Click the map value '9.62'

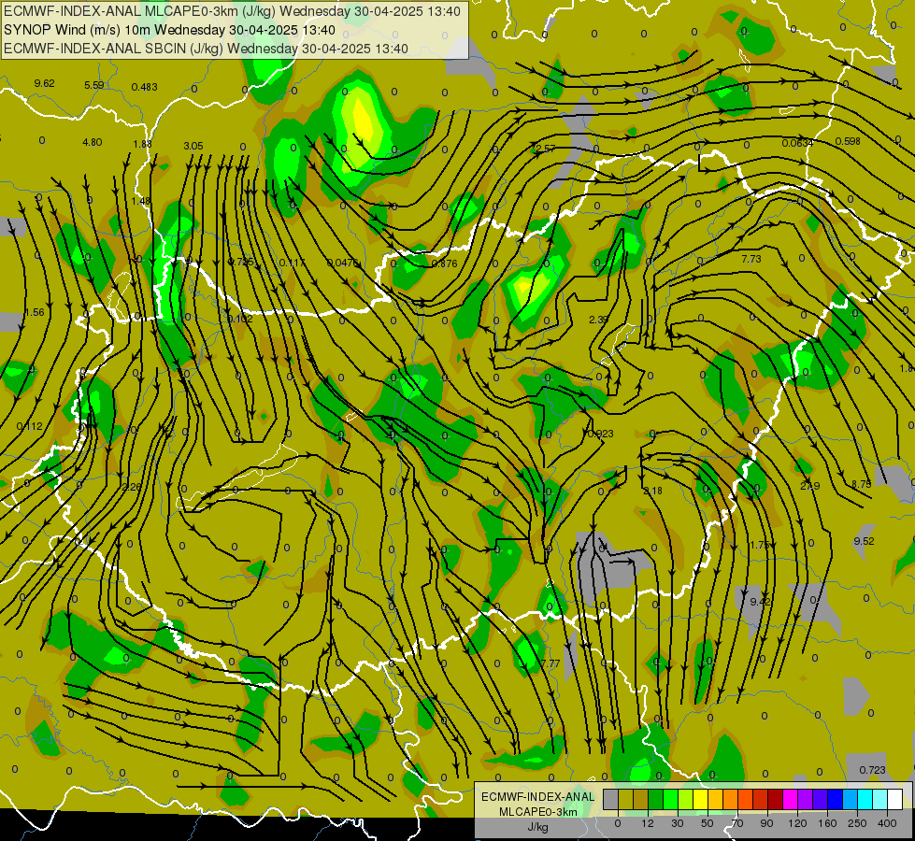[44, 83]
